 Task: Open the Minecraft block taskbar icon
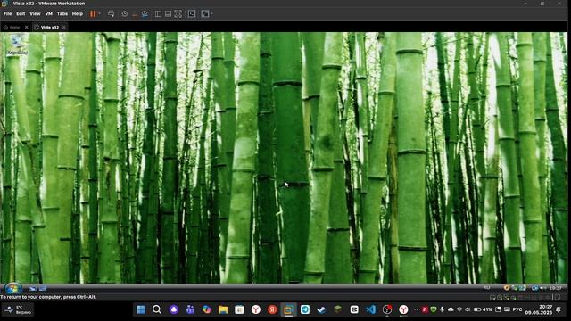337,309
